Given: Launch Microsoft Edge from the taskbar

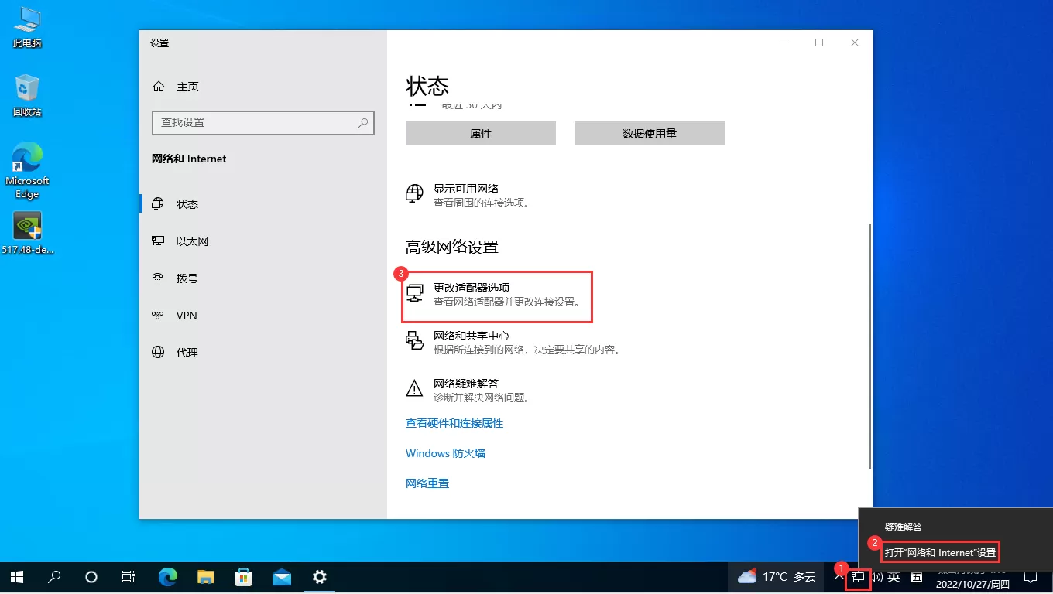Looking at the screenshot, I should click(x=167, y=577).
